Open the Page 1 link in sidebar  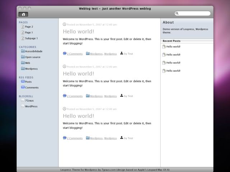29,33
